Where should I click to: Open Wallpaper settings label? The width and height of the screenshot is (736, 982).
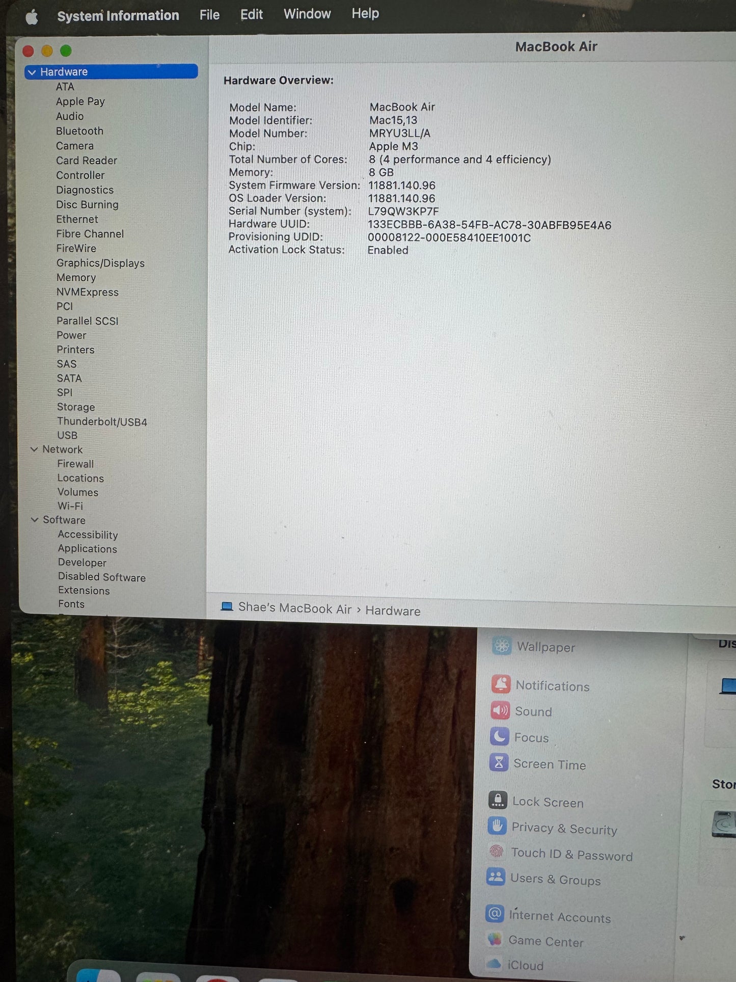(546, 647)
